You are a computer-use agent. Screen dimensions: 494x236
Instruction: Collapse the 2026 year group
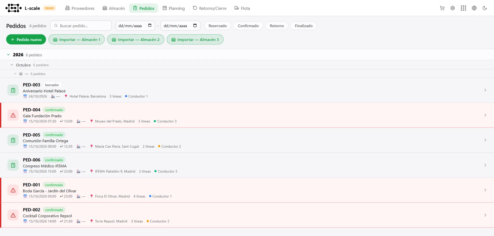click(x=8, y=55)
